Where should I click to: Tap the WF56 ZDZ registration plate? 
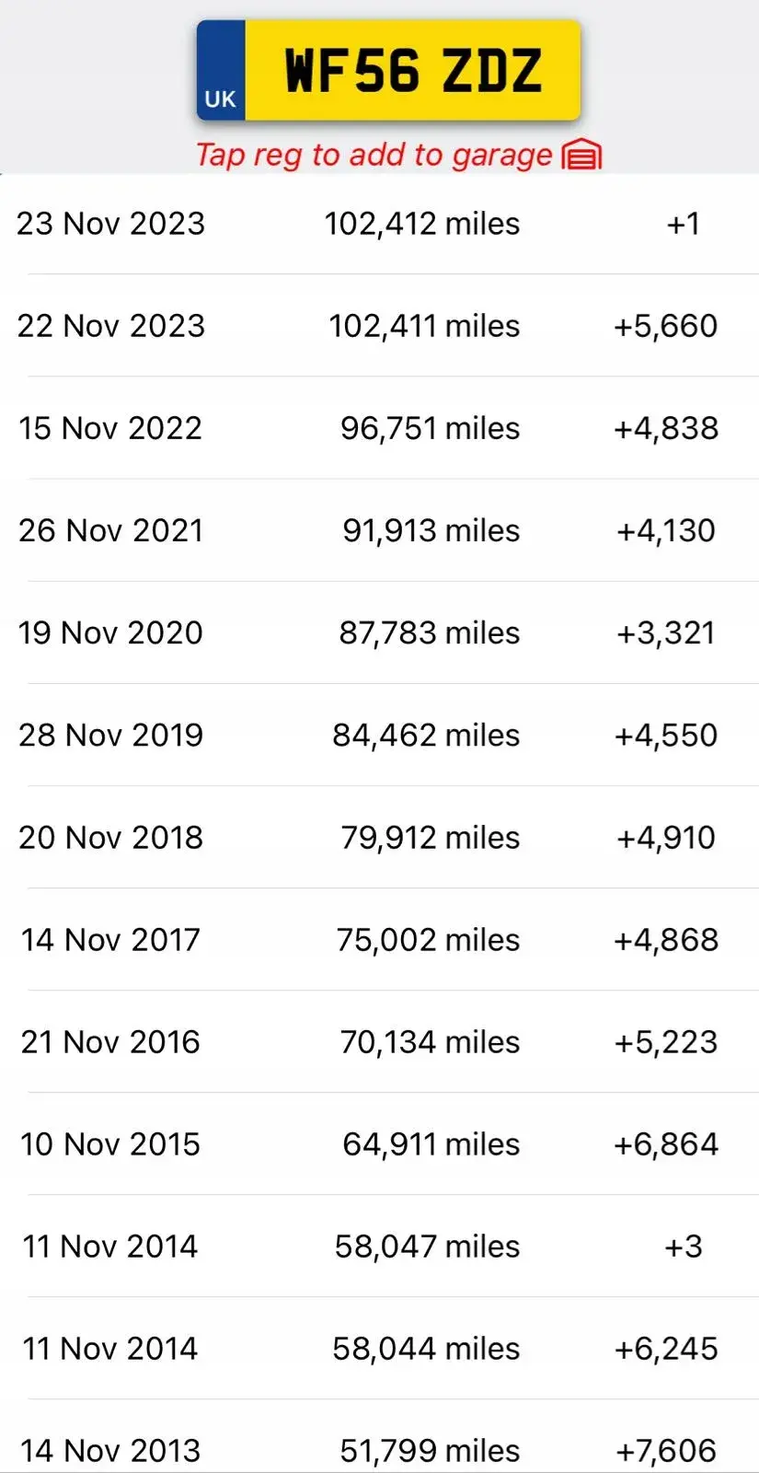pos(388,71)
